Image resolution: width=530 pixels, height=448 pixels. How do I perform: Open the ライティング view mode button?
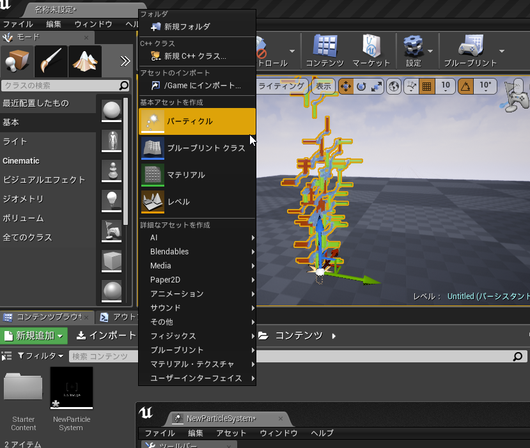[x=281, y=86]
